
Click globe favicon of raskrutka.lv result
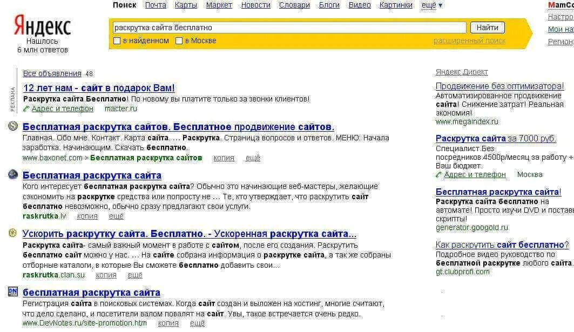point(13,174)
